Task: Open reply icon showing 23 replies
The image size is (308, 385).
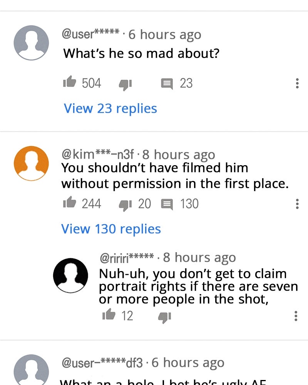Action: pyautogui.click(x=167, y=84)
